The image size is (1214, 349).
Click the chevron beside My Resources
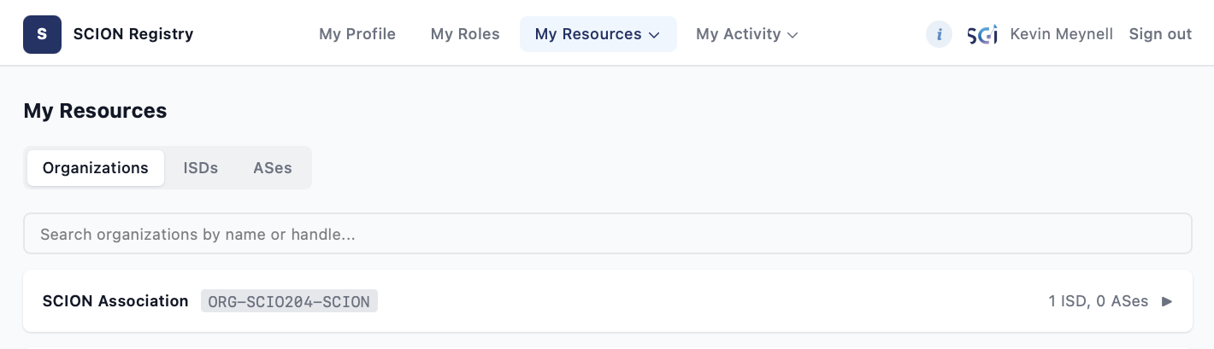coord(654,35)
